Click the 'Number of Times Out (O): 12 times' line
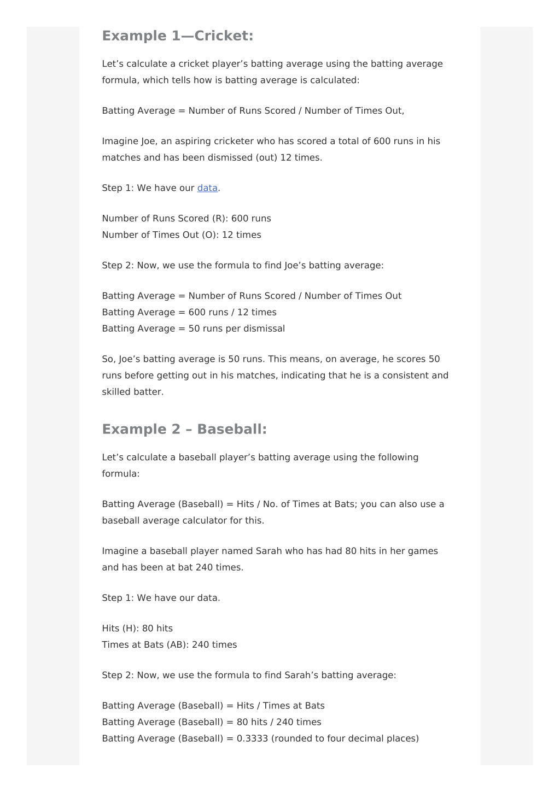 tap(182, 235)
